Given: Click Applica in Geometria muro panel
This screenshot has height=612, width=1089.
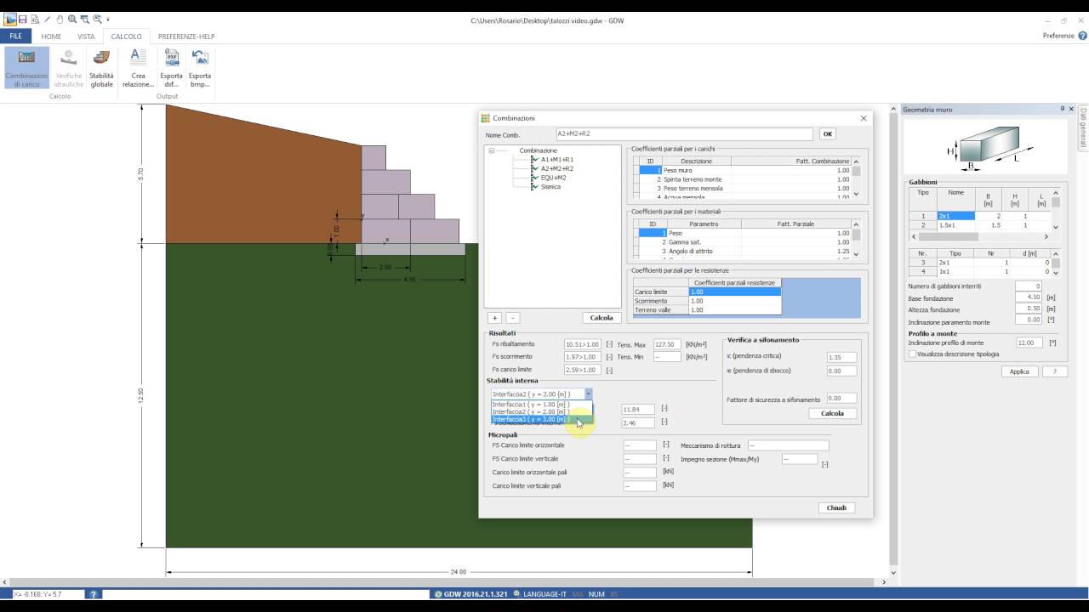Looking at the screenshot, I should pos(1019,371).
